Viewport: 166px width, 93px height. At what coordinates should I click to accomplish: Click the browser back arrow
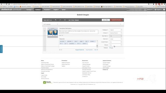2,4
